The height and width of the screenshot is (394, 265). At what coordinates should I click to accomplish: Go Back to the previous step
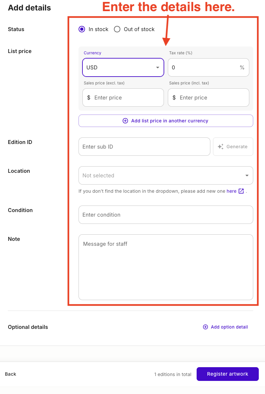[x=10, y=374]
